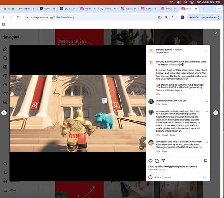Click New Chrome available update button
Image resolution: width=224 pixels, height=198 pixels.
tap(203, 17)
